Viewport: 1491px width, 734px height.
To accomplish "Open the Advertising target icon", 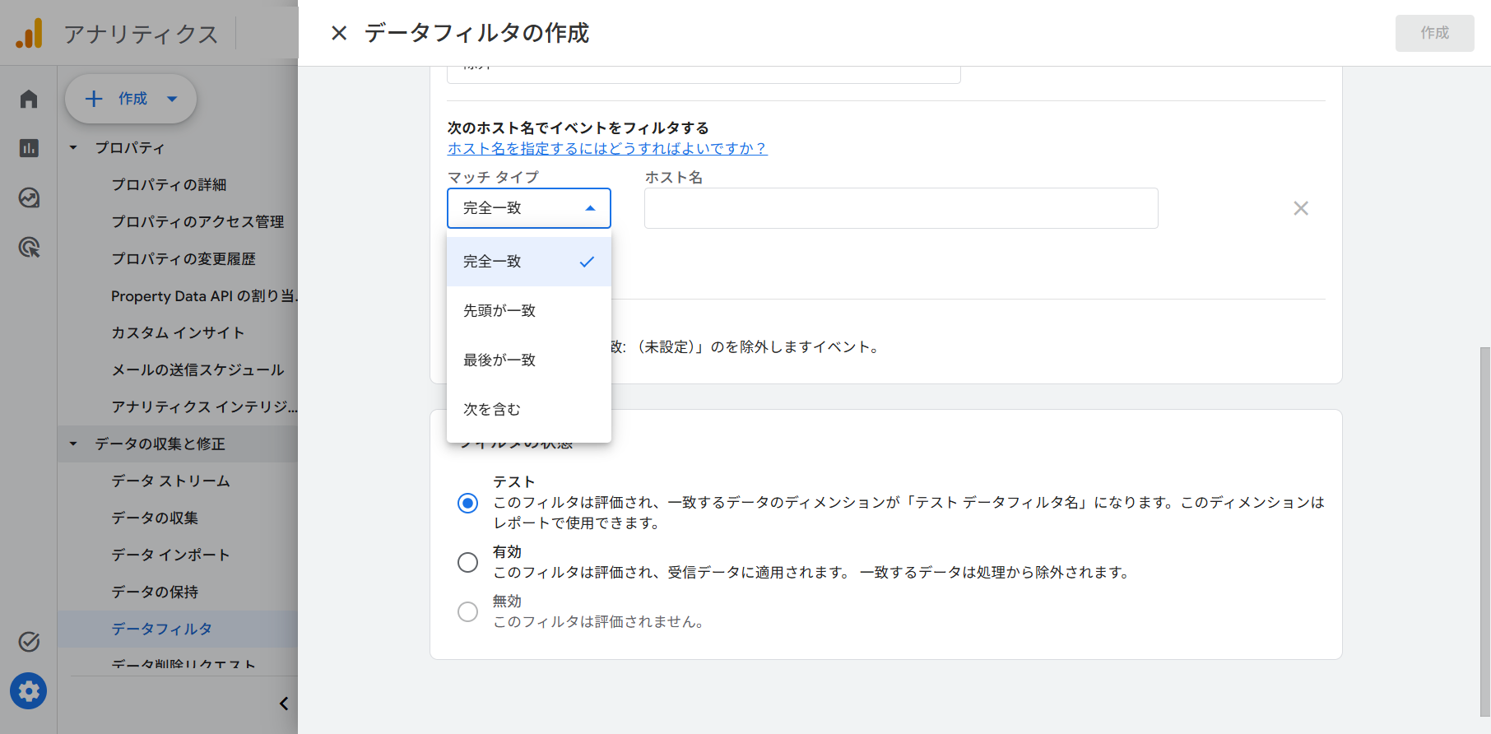I will click(x=29, y=247).
